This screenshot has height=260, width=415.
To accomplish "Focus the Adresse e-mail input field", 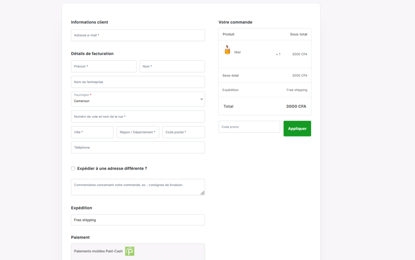I will (x=138, y=35).
